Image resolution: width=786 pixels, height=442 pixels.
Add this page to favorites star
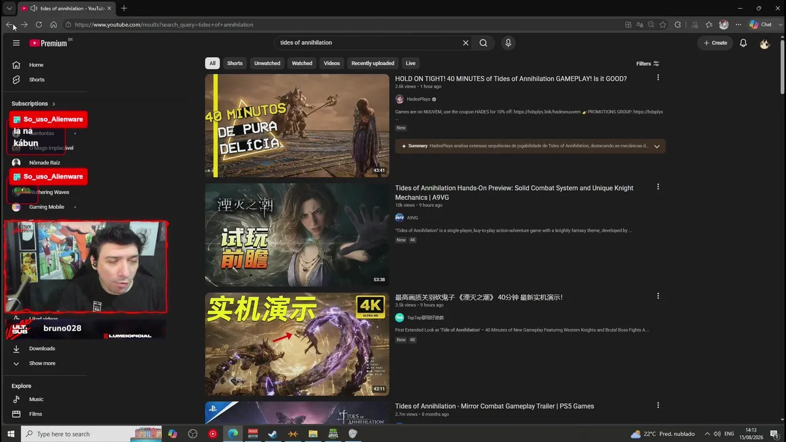(663, 25)
